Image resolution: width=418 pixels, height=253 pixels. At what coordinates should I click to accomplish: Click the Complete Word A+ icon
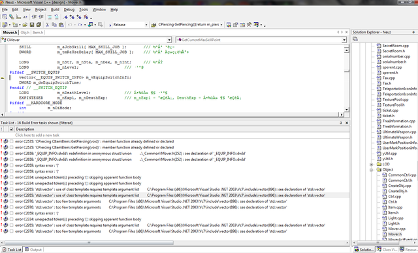pos(25,17)
